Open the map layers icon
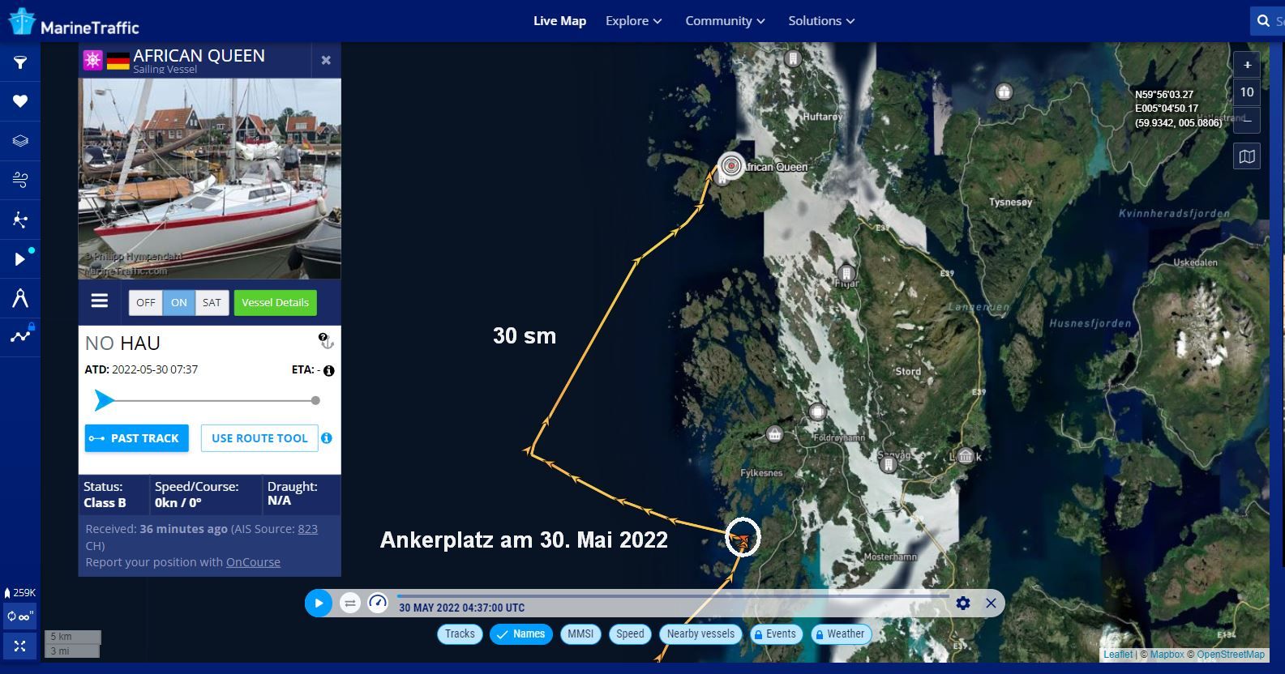This screenshot has height=674, width=1285. click(x=20, y=141)
